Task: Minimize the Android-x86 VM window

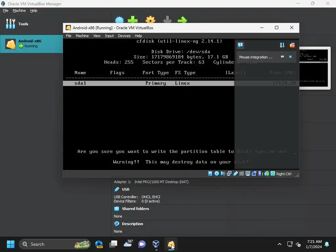Action: pyautogui.click(x=262, y=28)
